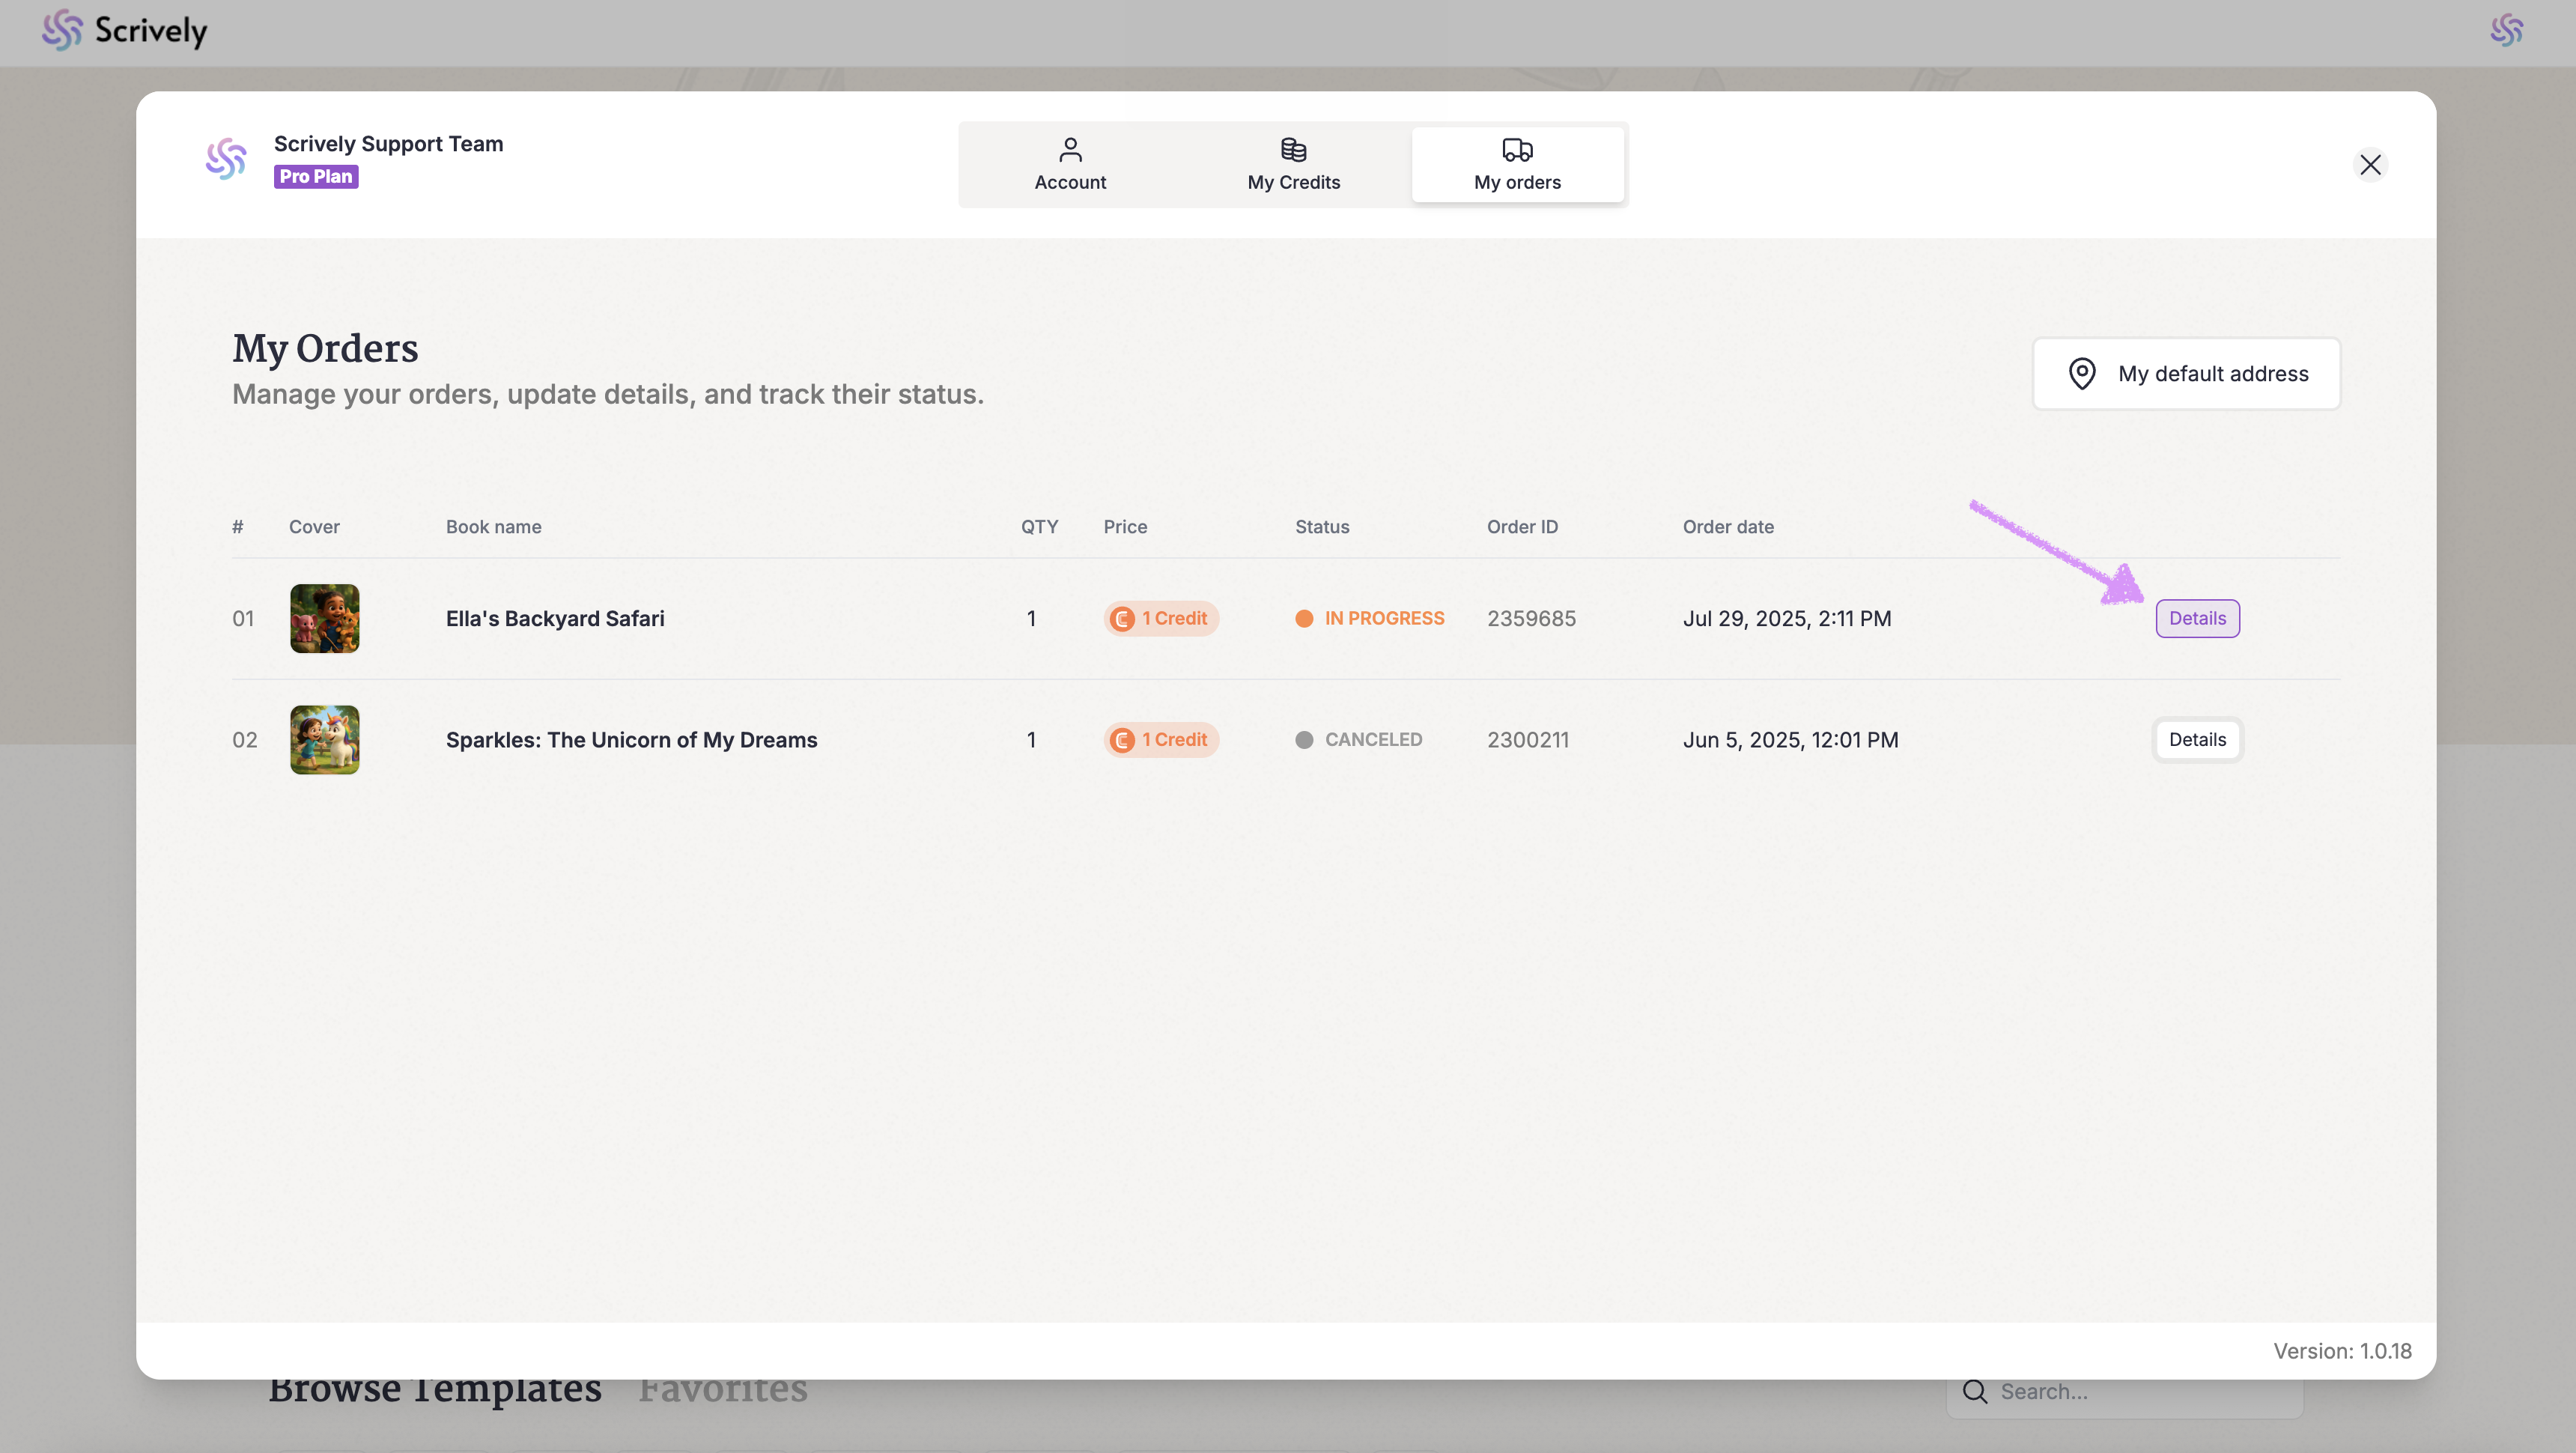Click the 1 Credit badge for Ella's order
This screenshot has height=1453, width=2576.
click(1160, 618)
